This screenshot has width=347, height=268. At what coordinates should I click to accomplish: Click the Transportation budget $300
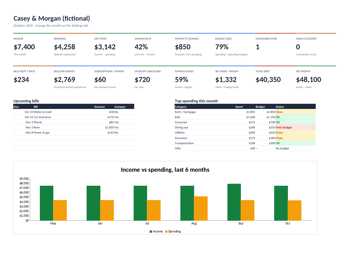point(272,143)
